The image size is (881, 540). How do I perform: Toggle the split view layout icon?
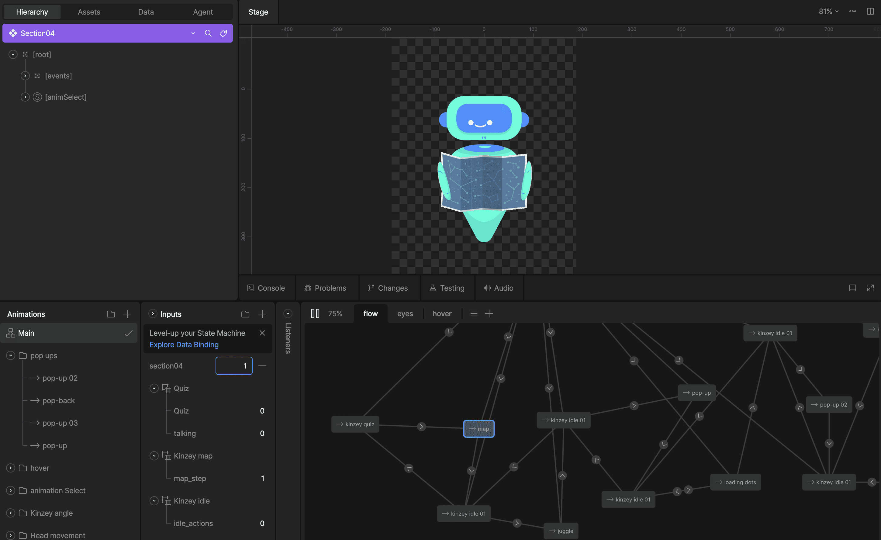click(870, 12)
